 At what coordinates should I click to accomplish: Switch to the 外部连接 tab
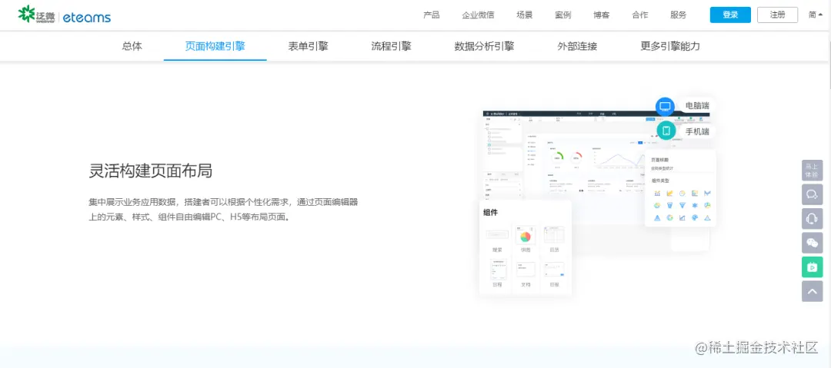[x=577, y=46]
